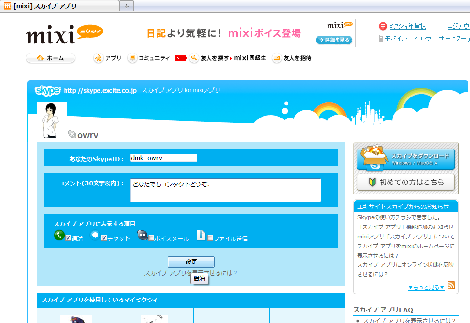Enable the ボイスメール checkbox

point(152,238)
